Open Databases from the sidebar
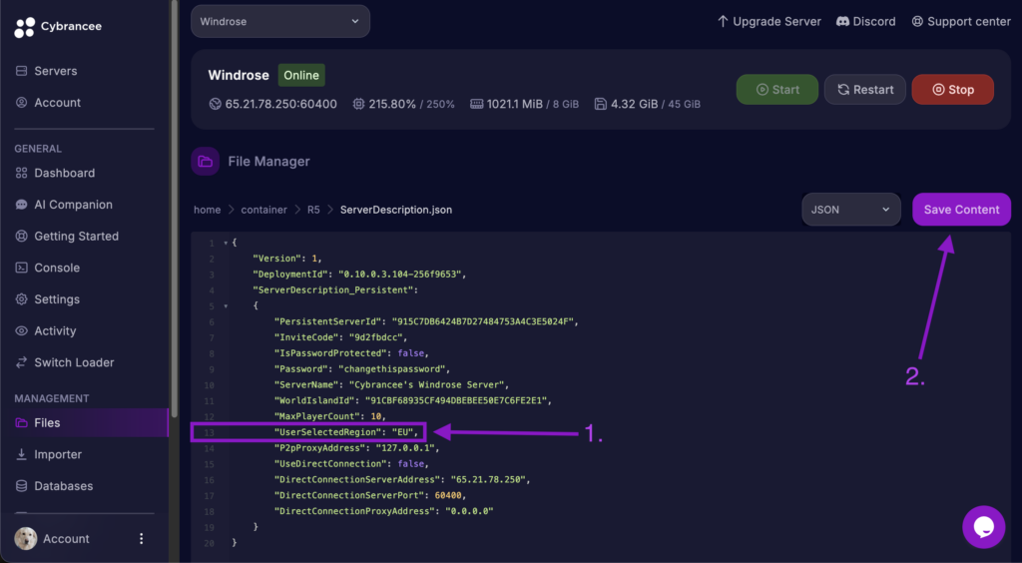 tap(63, 486)
